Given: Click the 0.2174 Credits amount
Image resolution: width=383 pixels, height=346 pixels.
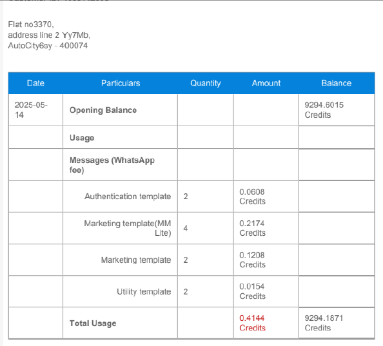Looking at the screenshot, I should [252, 228].
